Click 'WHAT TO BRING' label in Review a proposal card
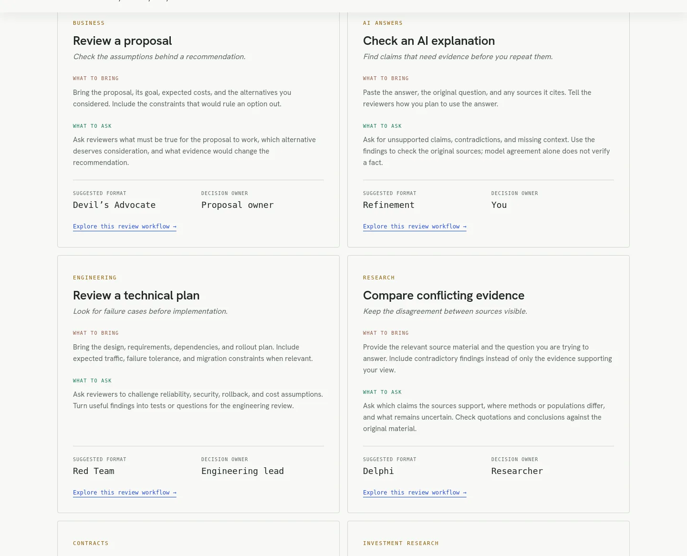Screen dimensions: 687x556 96,78
